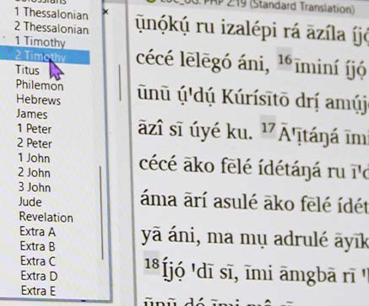
Task: Choose Jude in the list
Action: (x=30, y=201)
